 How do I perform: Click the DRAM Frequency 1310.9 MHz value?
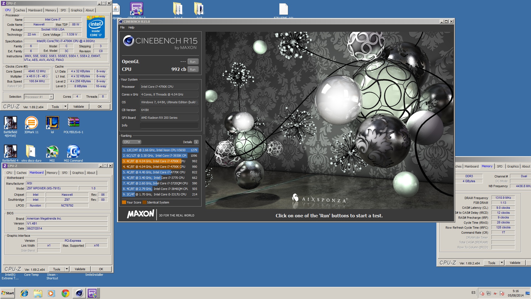tap(503, 198)
